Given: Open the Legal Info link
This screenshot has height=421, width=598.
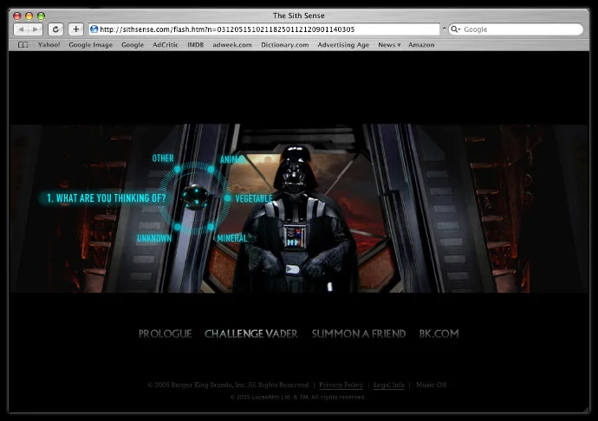Looking at the screenshot, I should pyautogui.click(x=388, y=385).
